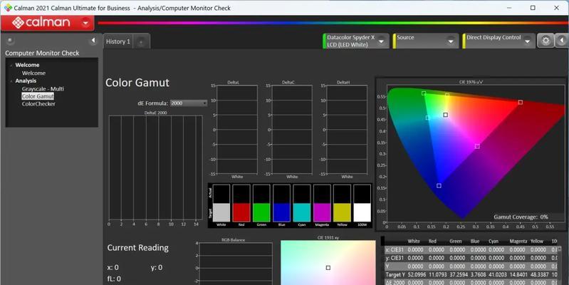Image resolution: width=569 pixels, height=285 pixels.
Task: Click the round button at sidebar top-left
Action: [10, 41]
